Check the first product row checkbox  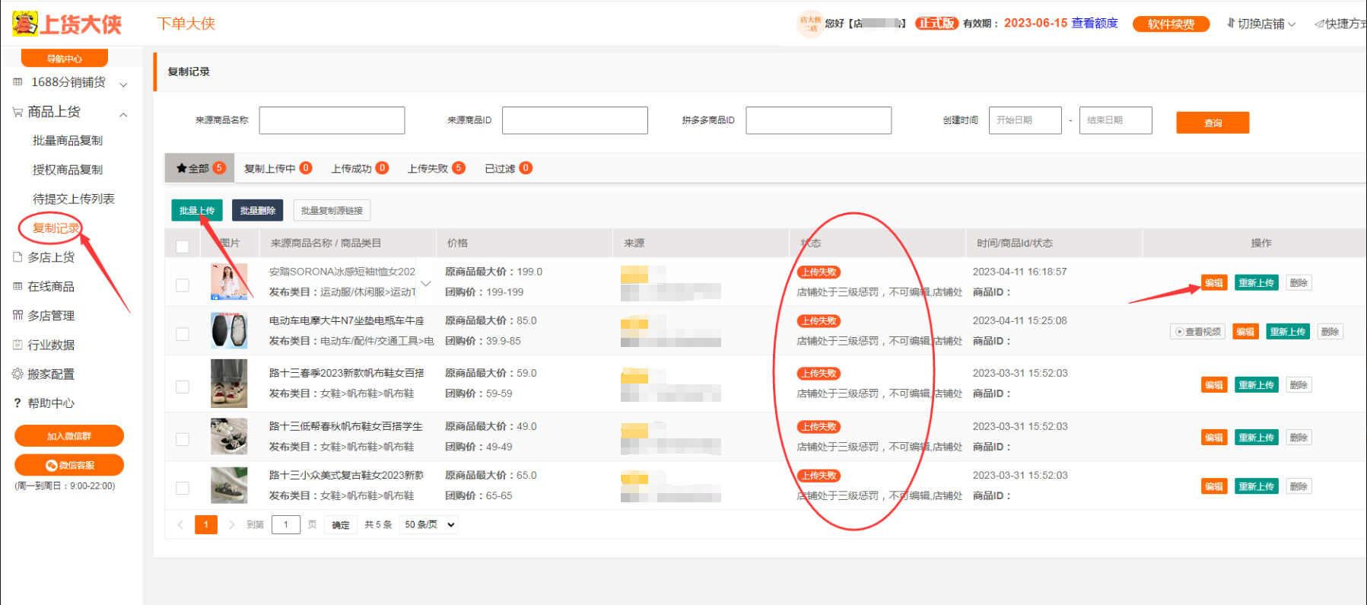pyautogui.click(x=183, y=285)
